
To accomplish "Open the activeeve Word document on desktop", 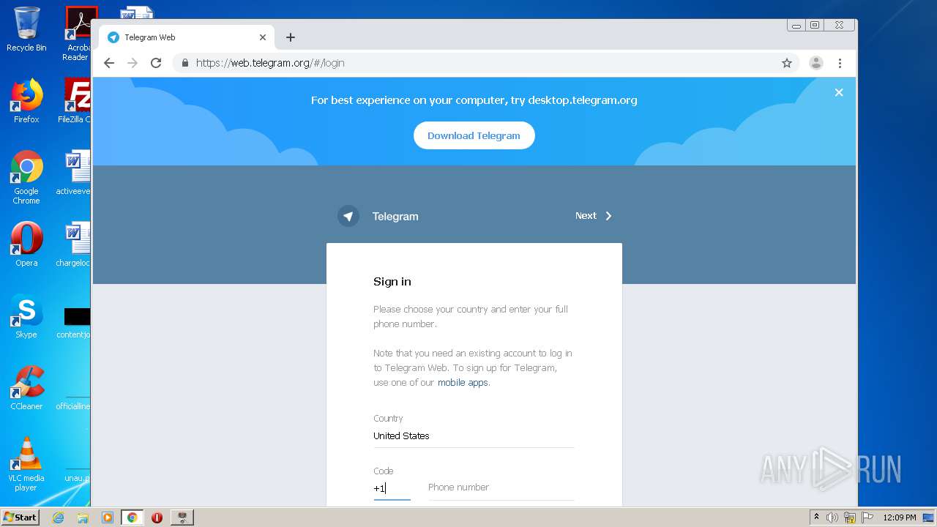I will click(x=74, y=173).
